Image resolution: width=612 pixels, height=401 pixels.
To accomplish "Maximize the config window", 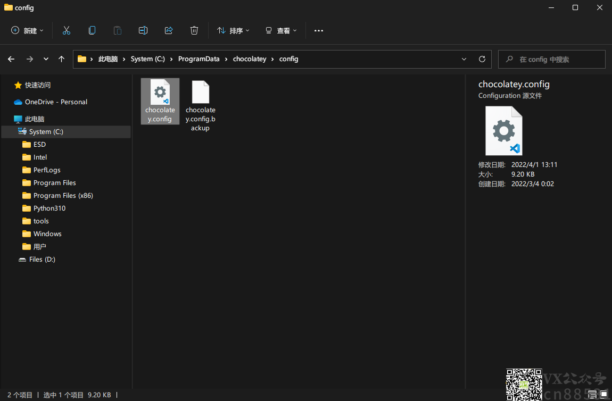I will click(x=575, y=7).
